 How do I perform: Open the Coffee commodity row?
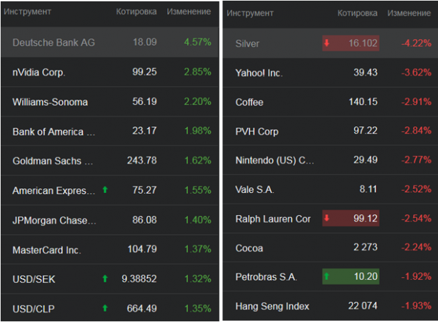[x=249, y=102]
